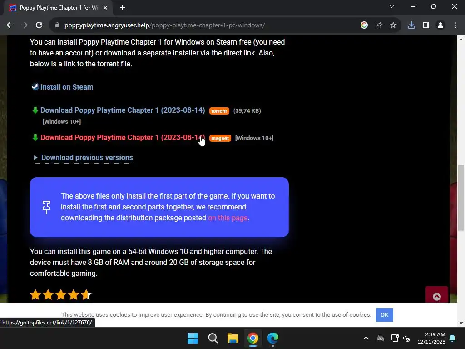465x349 pixels.
Task: Open the tab search chevron
Action: tap(392, 6)
